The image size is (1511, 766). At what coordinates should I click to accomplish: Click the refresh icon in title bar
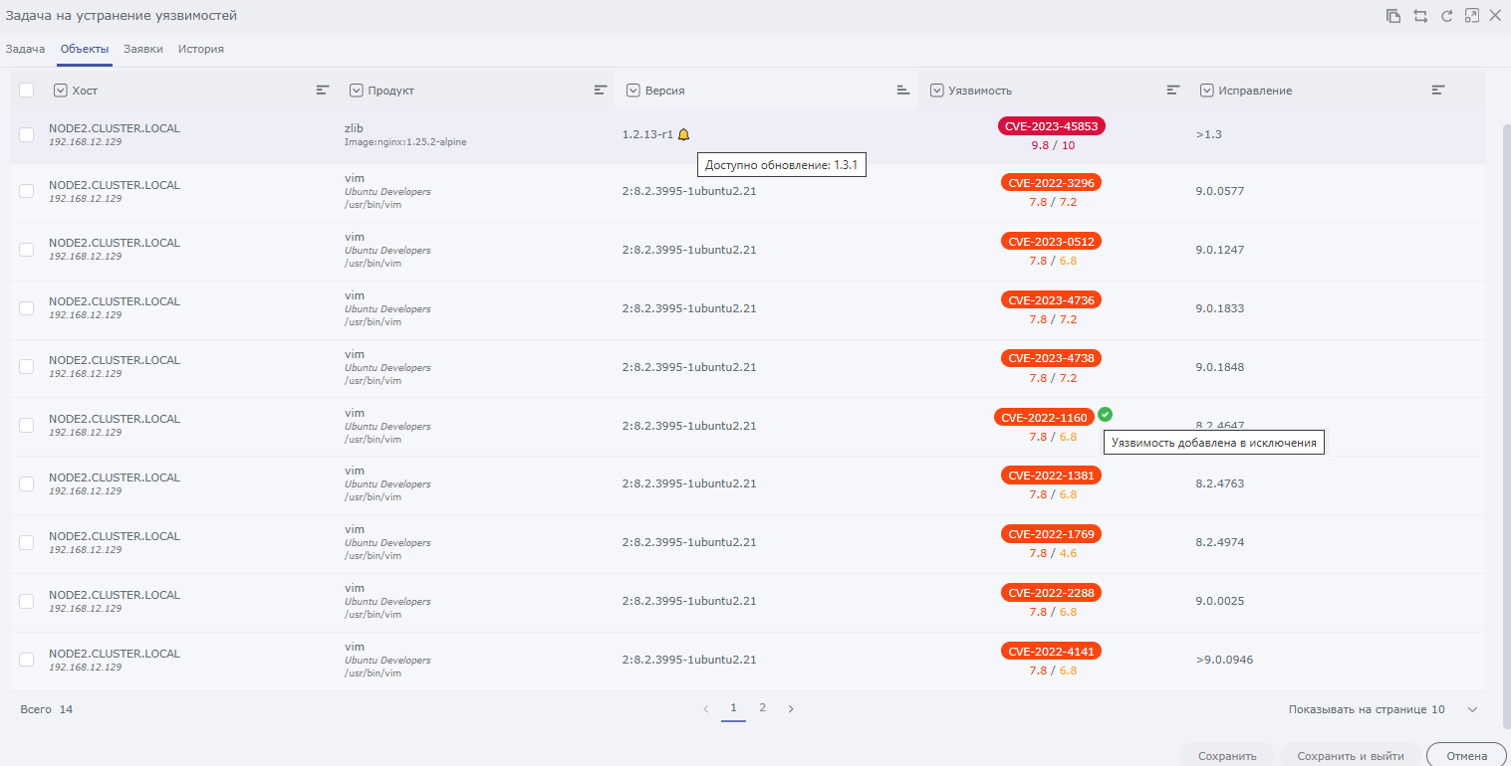tap(1447, 16)
